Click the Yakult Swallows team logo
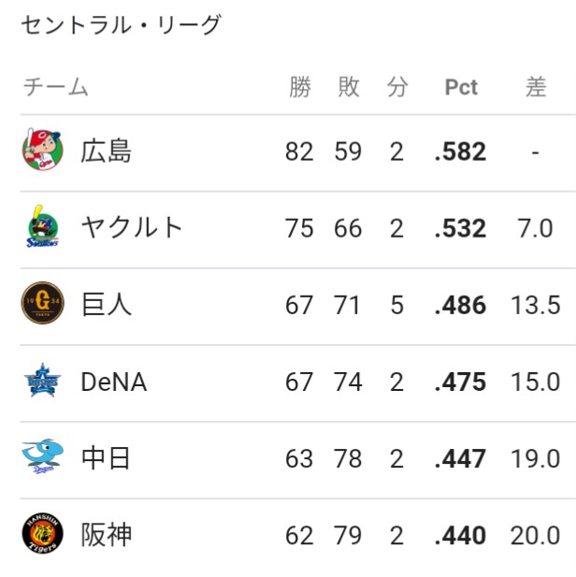The width and height of the screenshot is (576, 577). (x=43, y=226)
